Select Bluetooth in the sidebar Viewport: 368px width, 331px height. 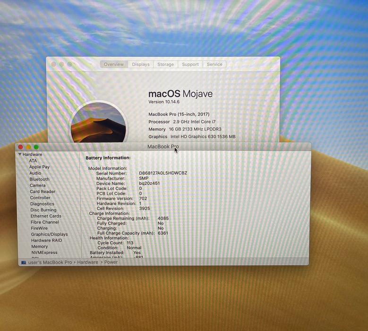(39, 179)
